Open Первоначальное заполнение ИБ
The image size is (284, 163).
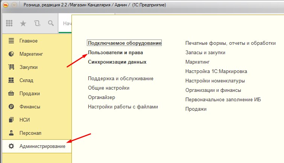point(223,100)
